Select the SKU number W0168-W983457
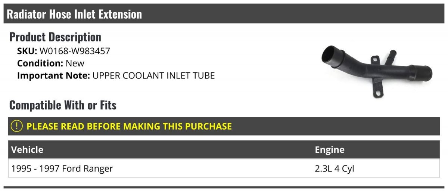The width and height of the screenshot is (448, 192). 75,51
